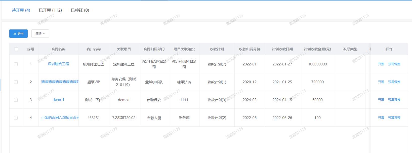This screenshot has width=412, height=153.
Task: Check the checkbox for row 4 458151
Action: (x=16, y=118)
